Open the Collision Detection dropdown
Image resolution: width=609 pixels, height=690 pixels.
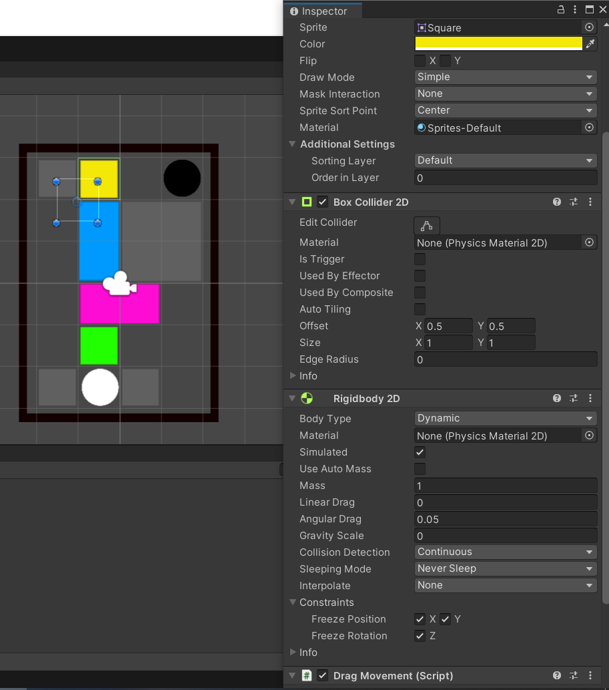tap(505, 552)
